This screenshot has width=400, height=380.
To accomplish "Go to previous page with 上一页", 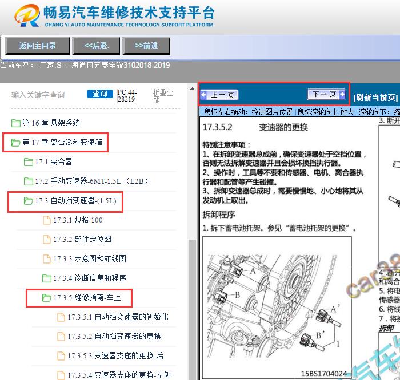I will (x=219, y=95).
